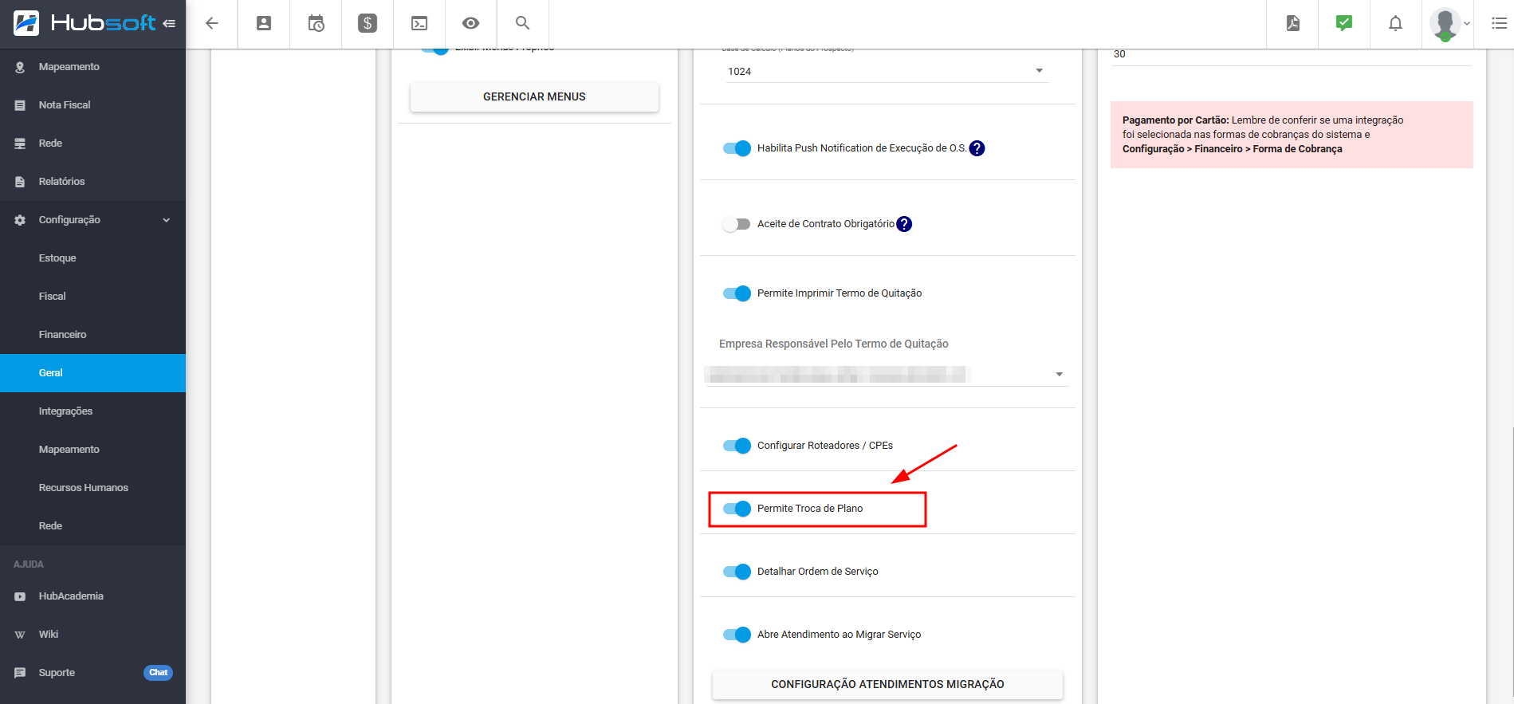The height and width of the screenshot is (704, 1514).
Task: Click the top Rede server icon
Action: tap(20, 144)
